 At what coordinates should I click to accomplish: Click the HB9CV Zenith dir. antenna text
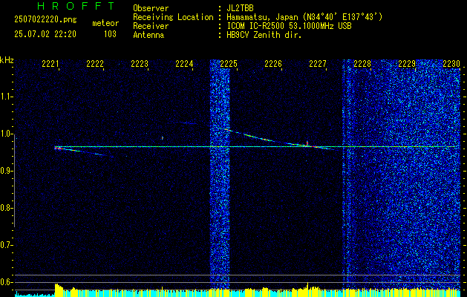(264, 35)
